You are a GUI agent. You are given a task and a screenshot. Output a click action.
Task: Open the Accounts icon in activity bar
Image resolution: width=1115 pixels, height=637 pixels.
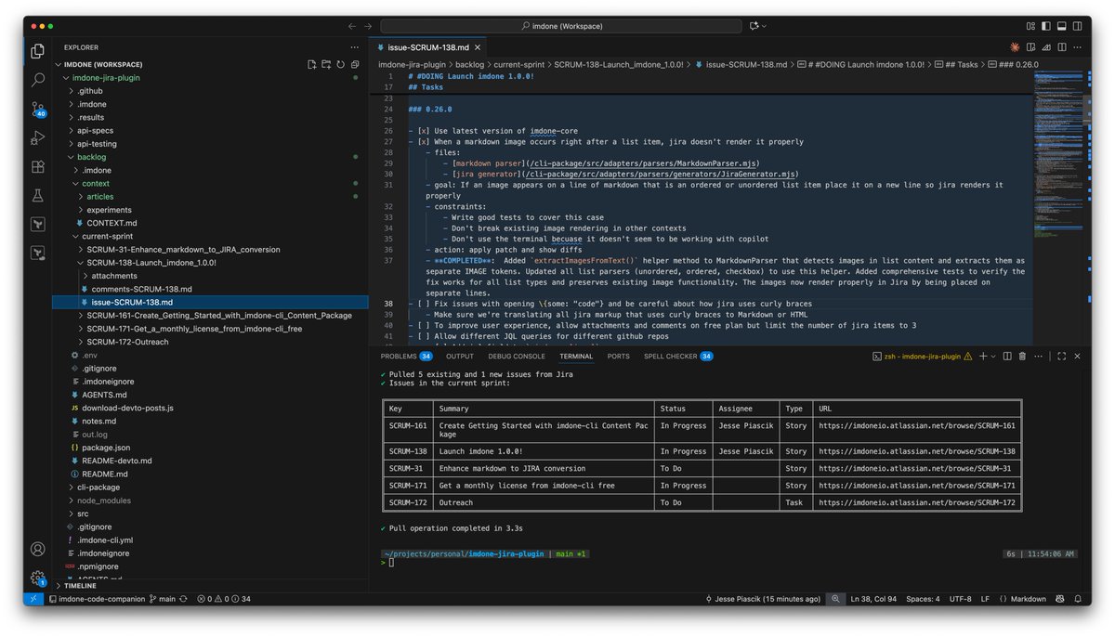[37, 550]
